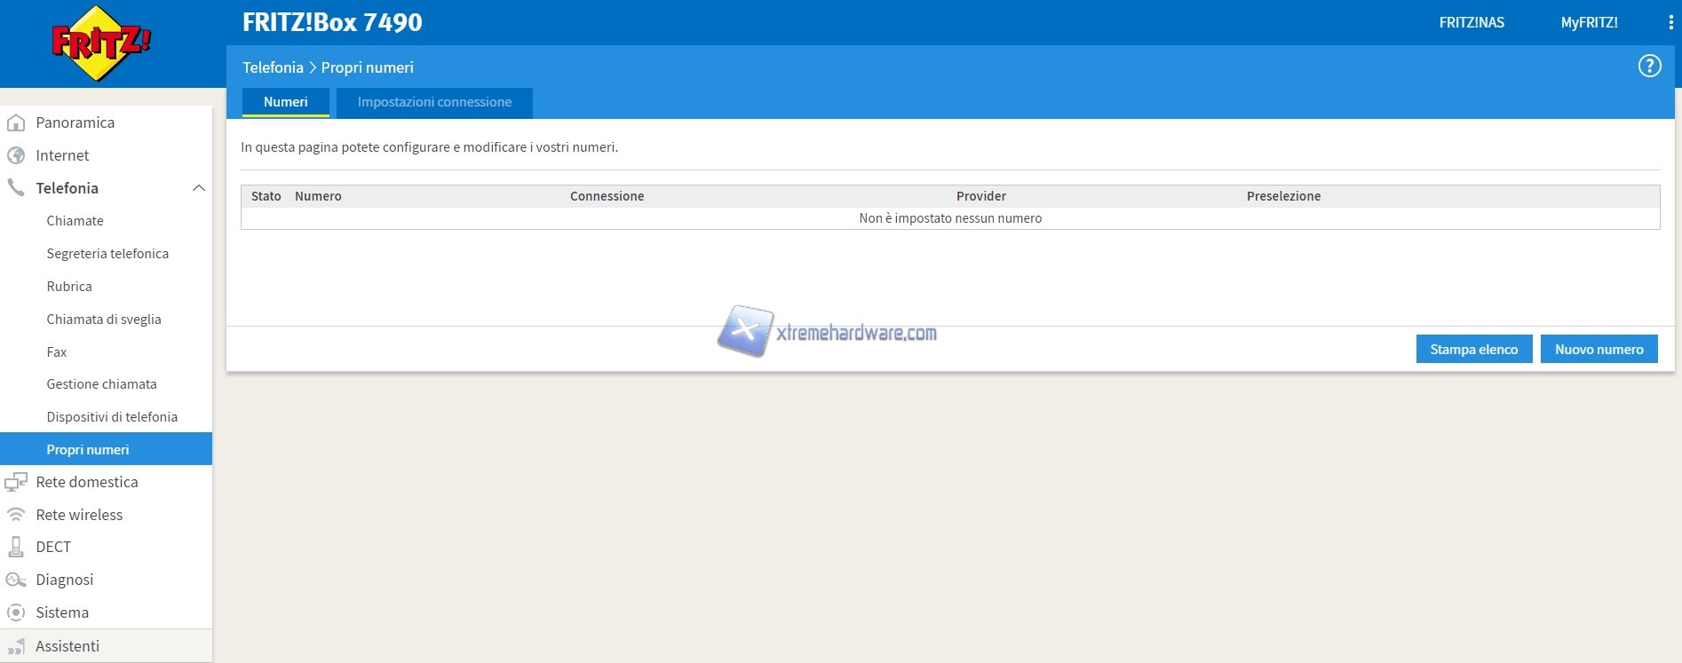Click the Panoramica house icon
Image resolution: width=1682 pixels, height=663 pixels.
(16, 122)
